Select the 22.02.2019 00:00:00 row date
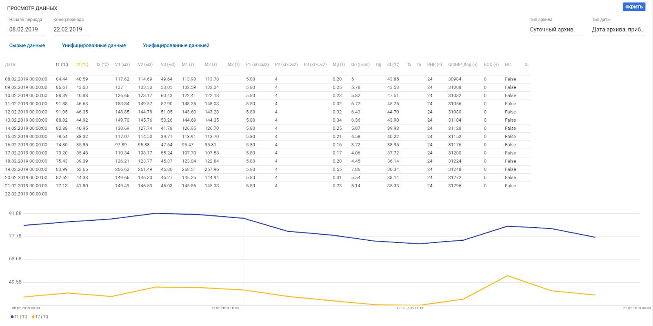This screenshot has height=326, width=653. coord(26,194)
